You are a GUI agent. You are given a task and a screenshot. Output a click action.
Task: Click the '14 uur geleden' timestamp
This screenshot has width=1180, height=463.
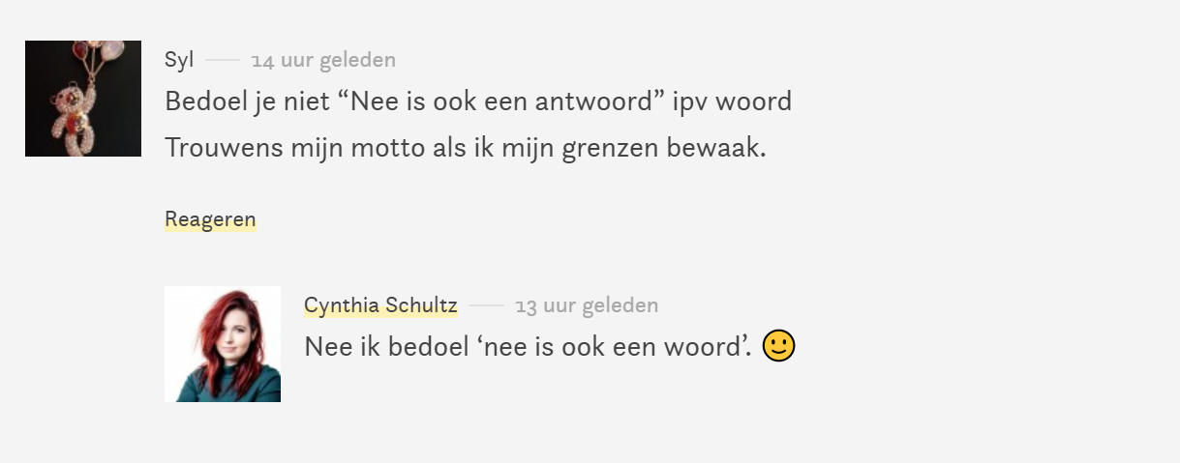click(x=323, y=60)
